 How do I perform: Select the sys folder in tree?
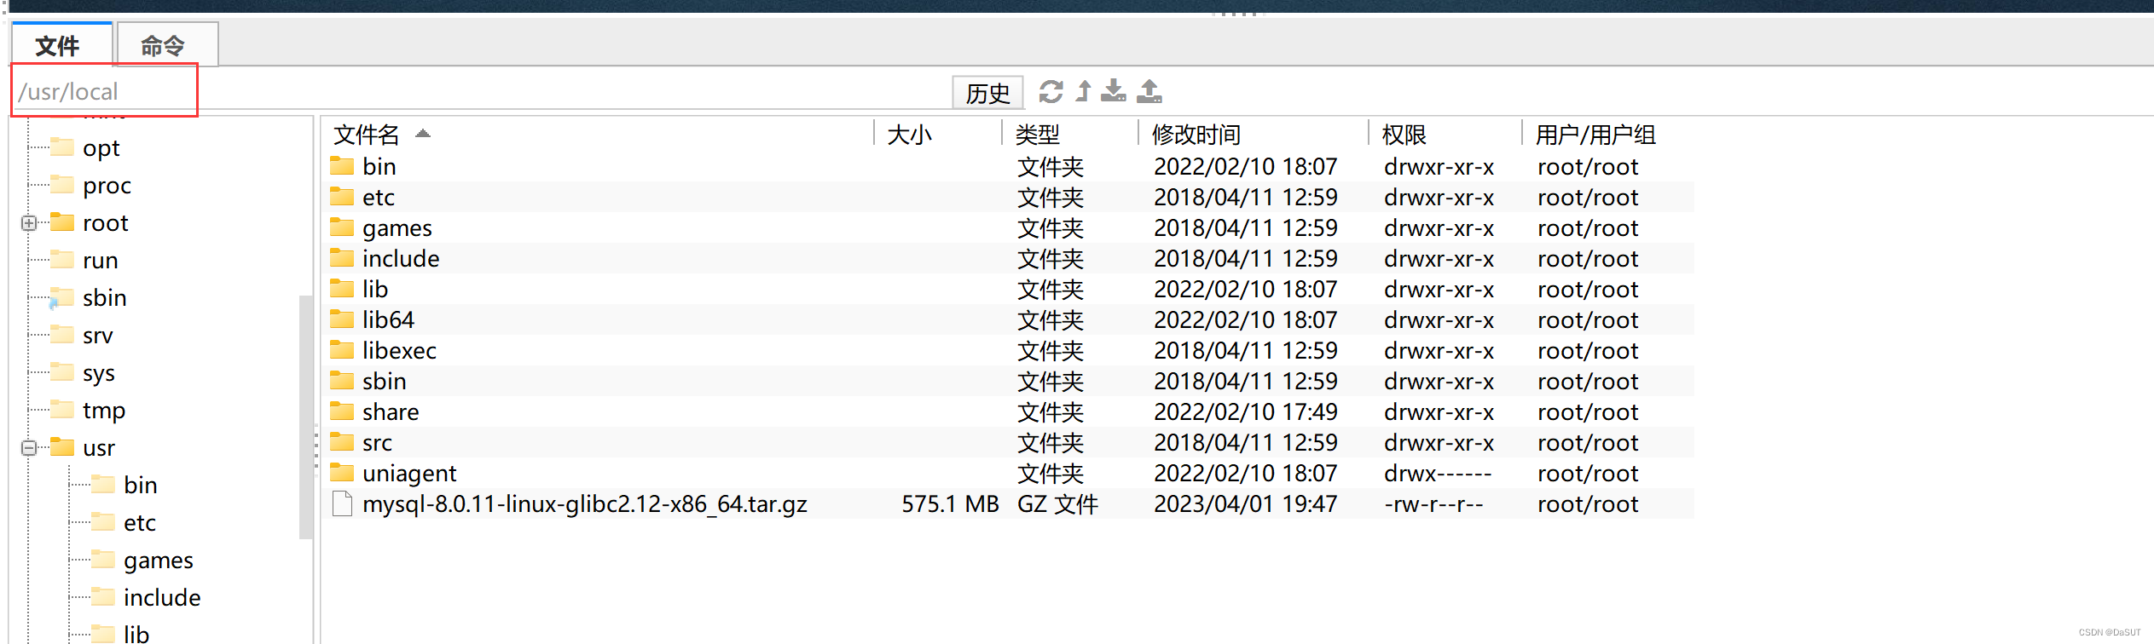(98, 373)
